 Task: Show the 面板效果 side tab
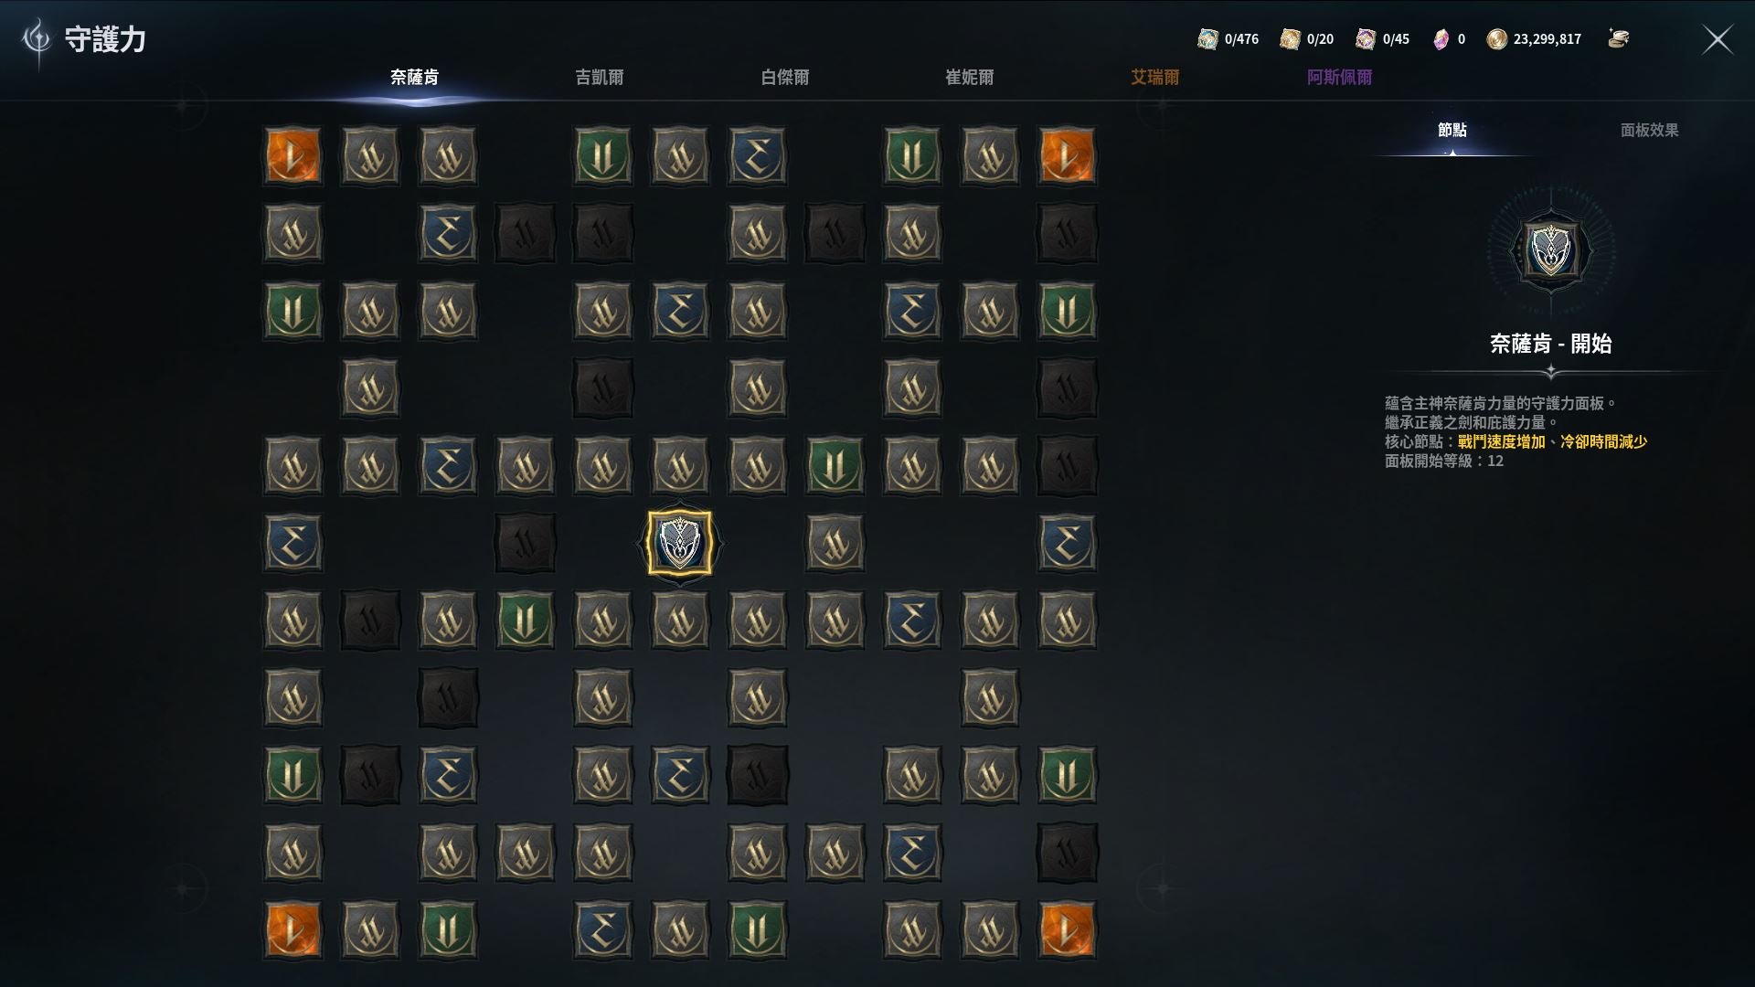coord(1650,131)
